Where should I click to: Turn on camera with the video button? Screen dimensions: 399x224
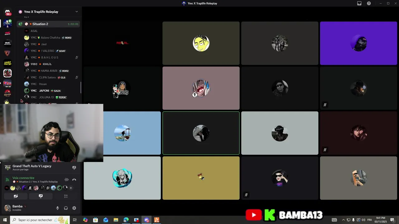click(16, 196)
